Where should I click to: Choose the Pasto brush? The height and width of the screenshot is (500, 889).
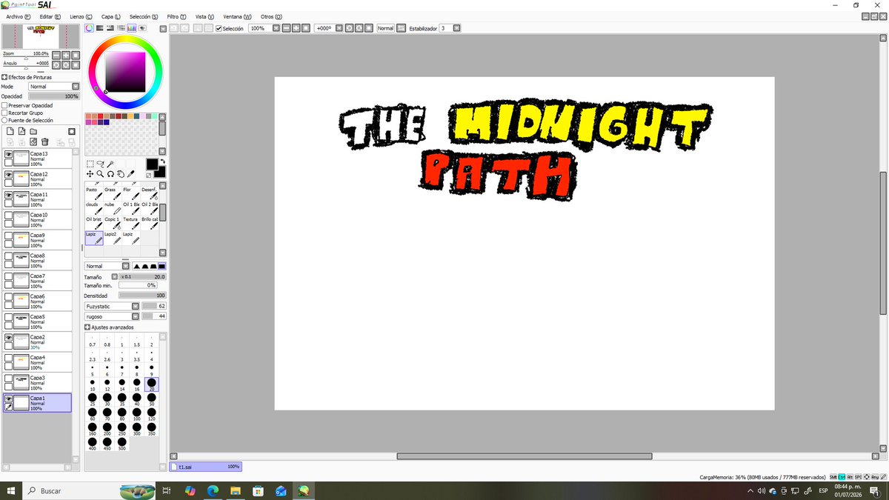coord(94,194)
